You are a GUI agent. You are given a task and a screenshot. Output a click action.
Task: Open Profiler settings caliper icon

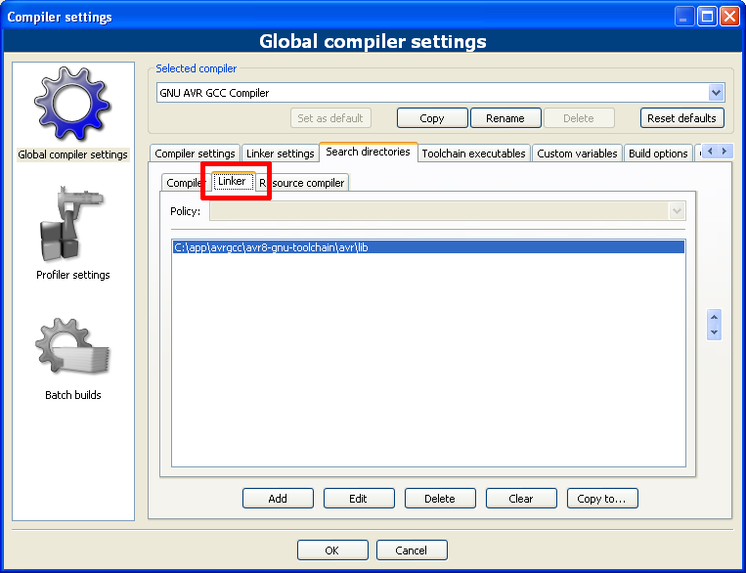(x=71, y=223)
